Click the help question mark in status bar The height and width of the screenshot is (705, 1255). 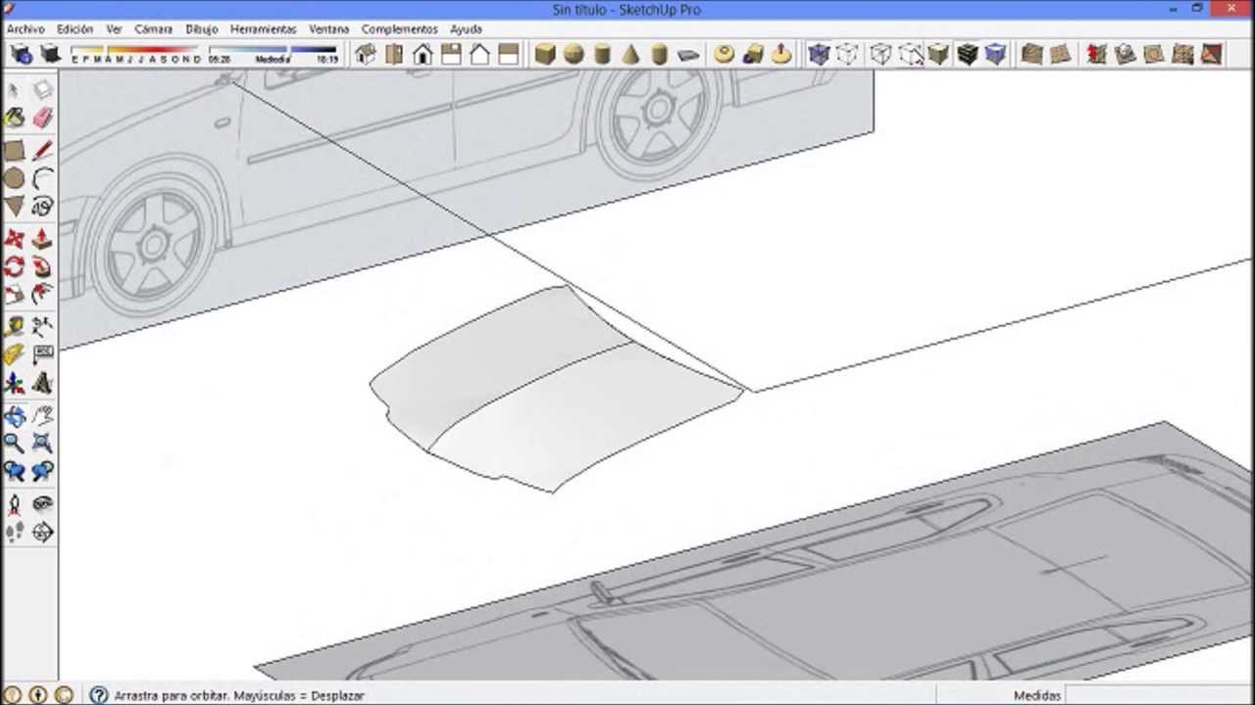point(98,695)
